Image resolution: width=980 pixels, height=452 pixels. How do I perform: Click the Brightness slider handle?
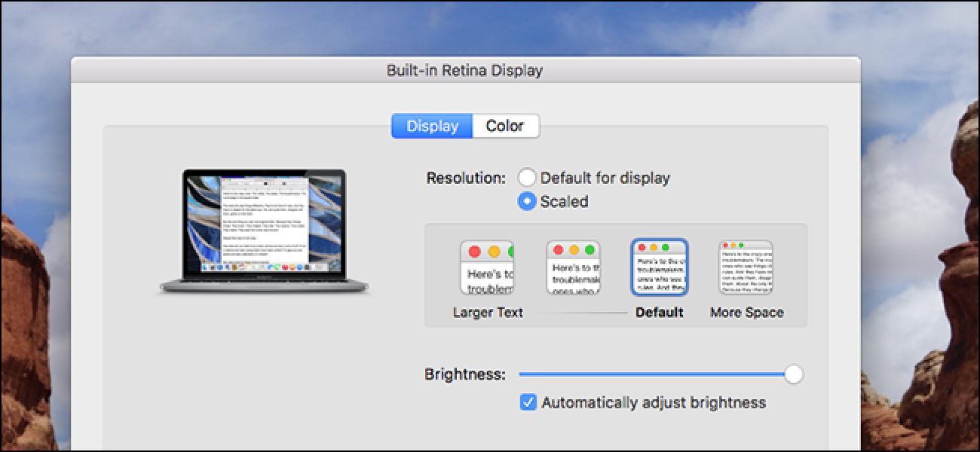coord(795,374)
